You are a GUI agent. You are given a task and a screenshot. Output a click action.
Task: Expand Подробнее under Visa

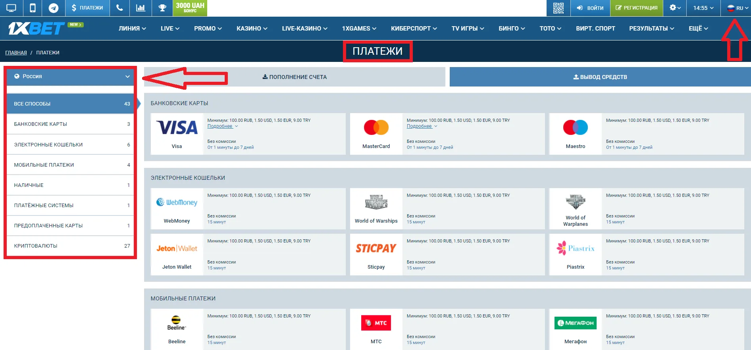(x=222, y=126)
